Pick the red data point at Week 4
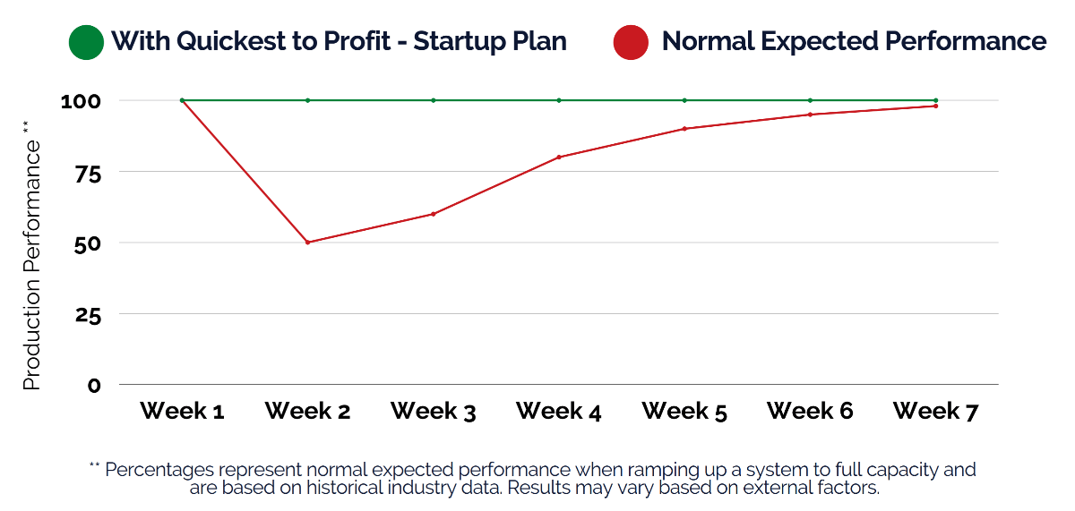This screenshot has height=511, width=1075. pyautogui.click(x=559, y=158)
